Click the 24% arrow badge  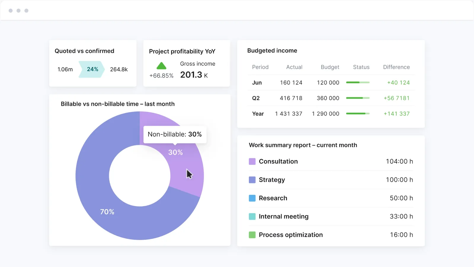(x=92, y=69)
